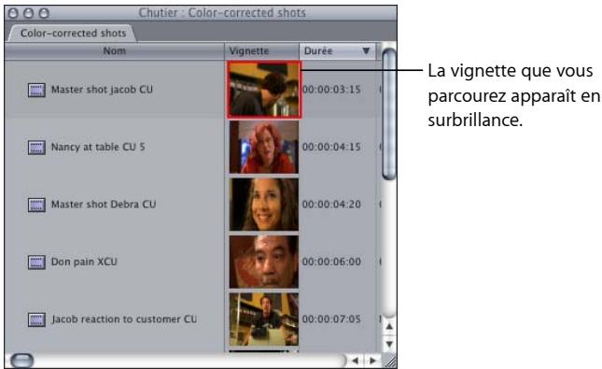Click the vertical scroll up arrow
Image resolution: width=602 pixels, height=369 pixels.
pyautogui.click(x=389, y=326)
